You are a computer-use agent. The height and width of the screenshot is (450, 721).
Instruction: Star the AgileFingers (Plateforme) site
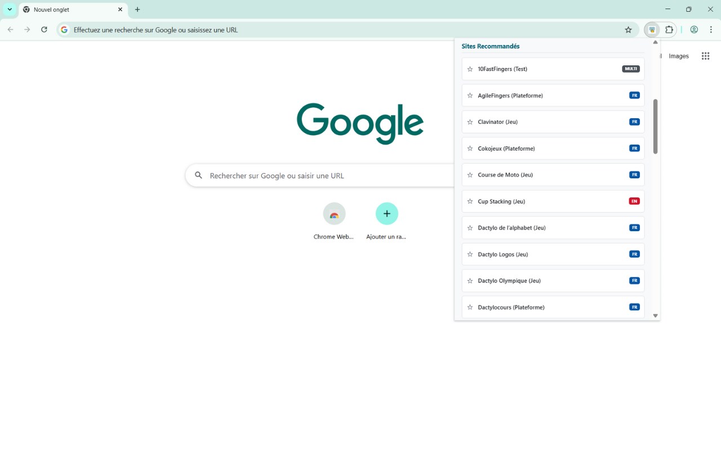pos(470,96)
